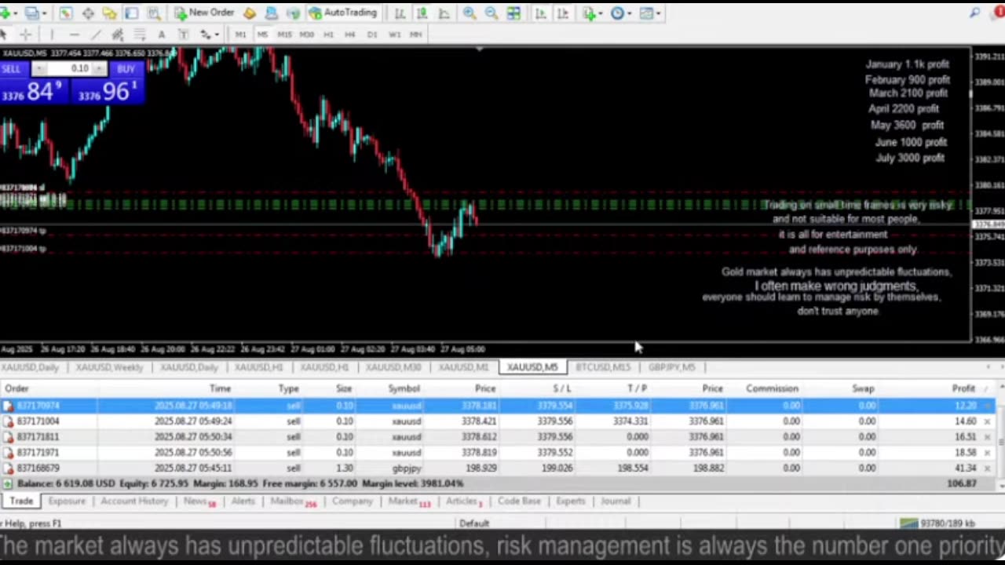Click the New Order button
Viewport: 1005px width, 565px height.
[x=204, y=13]
